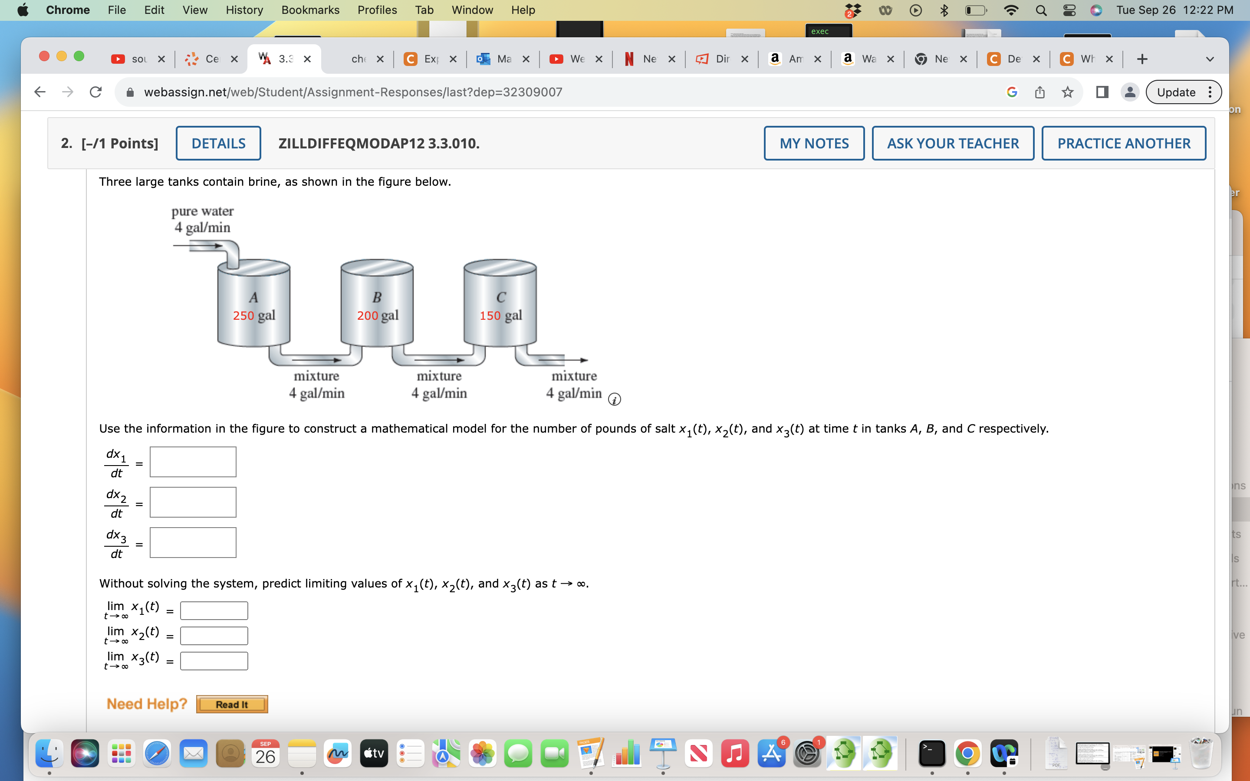The image size is (1250, 781).
Task: Open the Bookmarks menu
Action: tap(310, 10)
